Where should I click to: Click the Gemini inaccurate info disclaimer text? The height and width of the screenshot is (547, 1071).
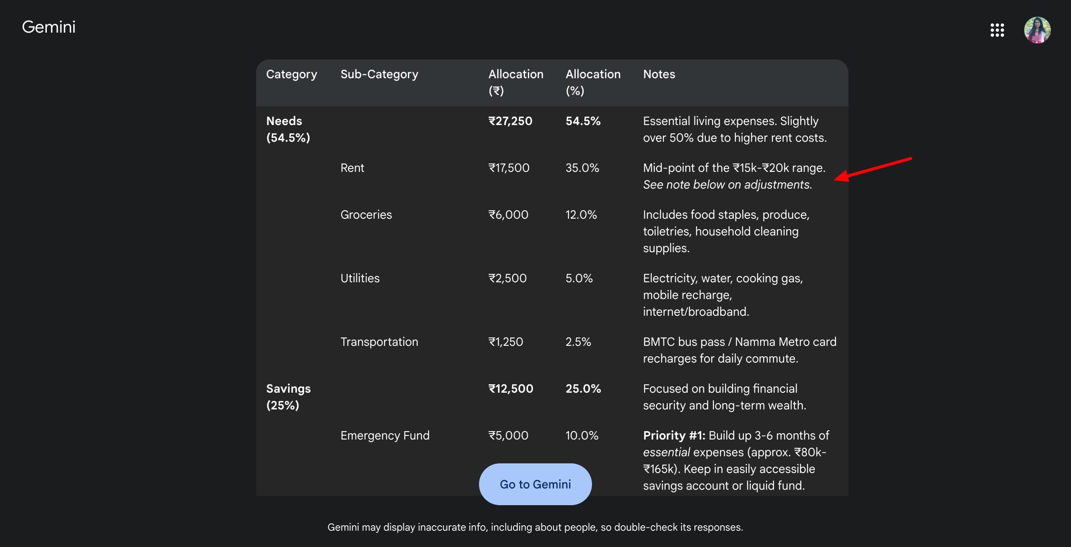click(535, 527)
